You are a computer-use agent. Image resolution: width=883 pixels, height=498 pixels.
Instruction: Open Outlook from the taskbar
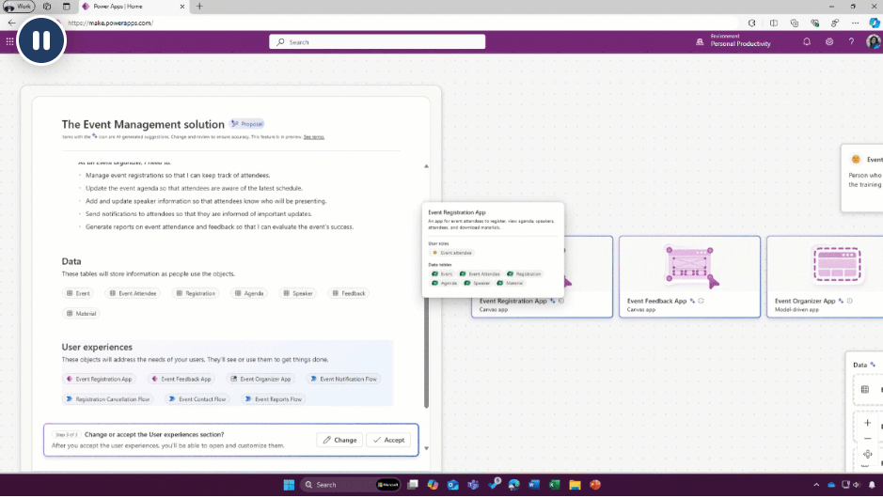452,485
